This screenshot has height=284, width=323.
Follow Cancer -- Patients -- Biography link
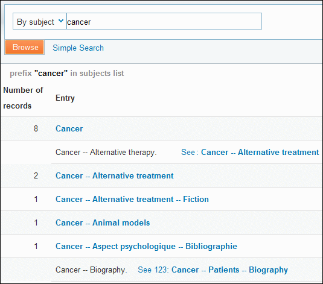[229, 270]
